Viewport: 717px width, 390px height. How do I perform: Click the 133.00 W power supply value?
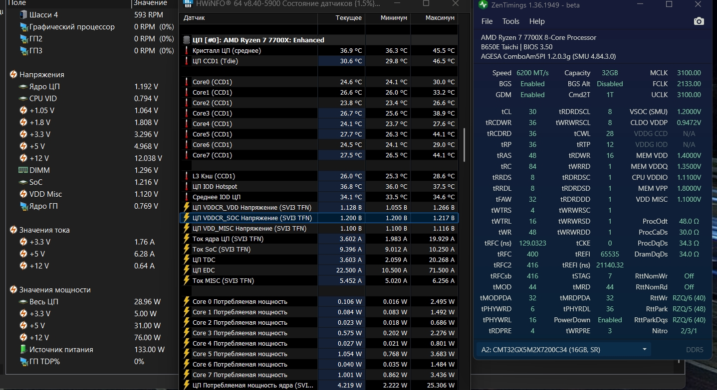(150, 350)
